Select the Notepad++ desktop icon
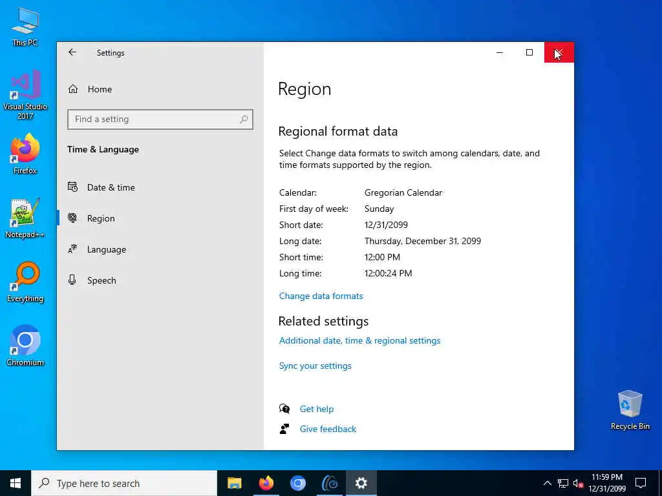Image resolution: width=662 pixels, height=496 pixels. (25, 218)
